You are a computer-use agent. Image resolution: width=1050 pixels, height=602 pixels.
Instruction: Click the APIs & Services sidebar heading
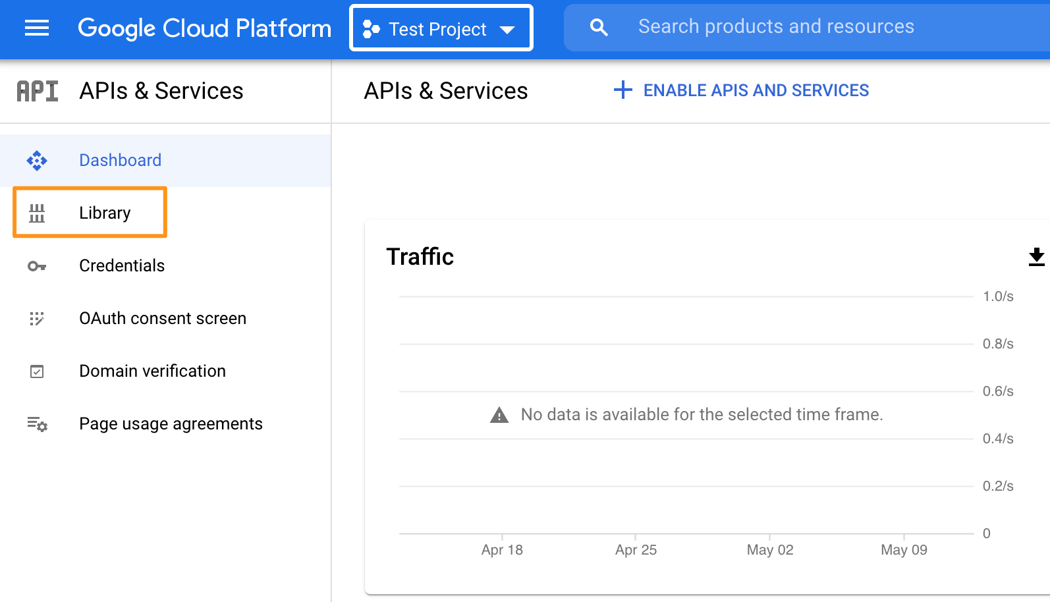tap(161, 91)
